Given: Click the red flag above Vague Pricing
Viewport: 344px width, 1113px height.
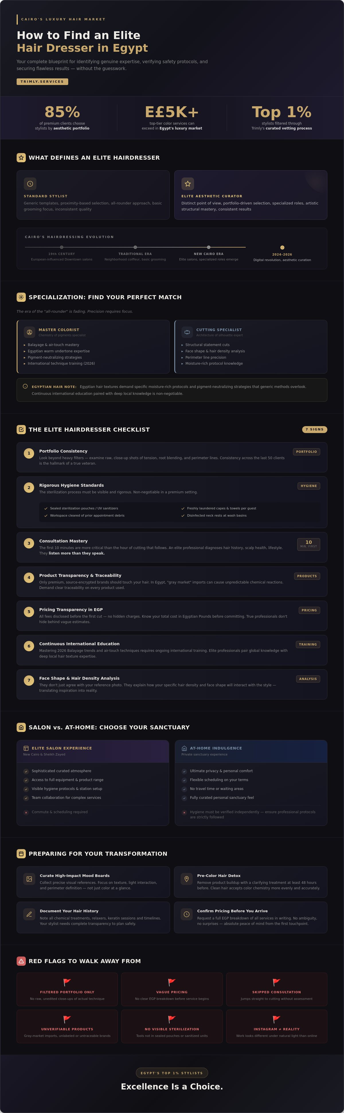Looking at the screenshot, I should (171, 982).
